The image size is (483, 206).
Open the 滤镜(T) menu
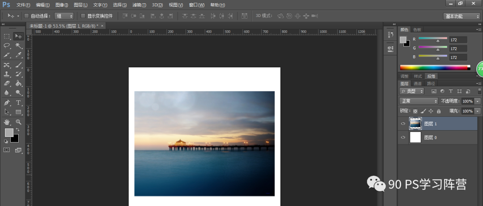coord(139,5)
